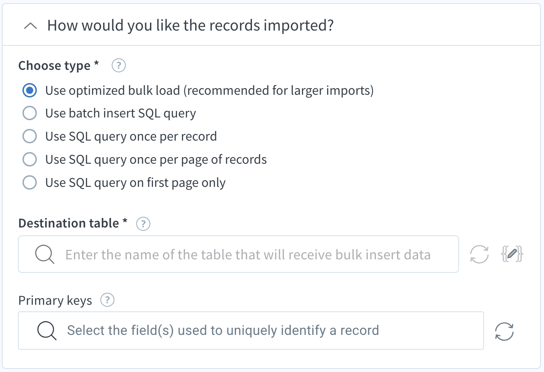Screen dimensions: 544x372
Task: Select SQL query on first page only
Action: (29, 183)
